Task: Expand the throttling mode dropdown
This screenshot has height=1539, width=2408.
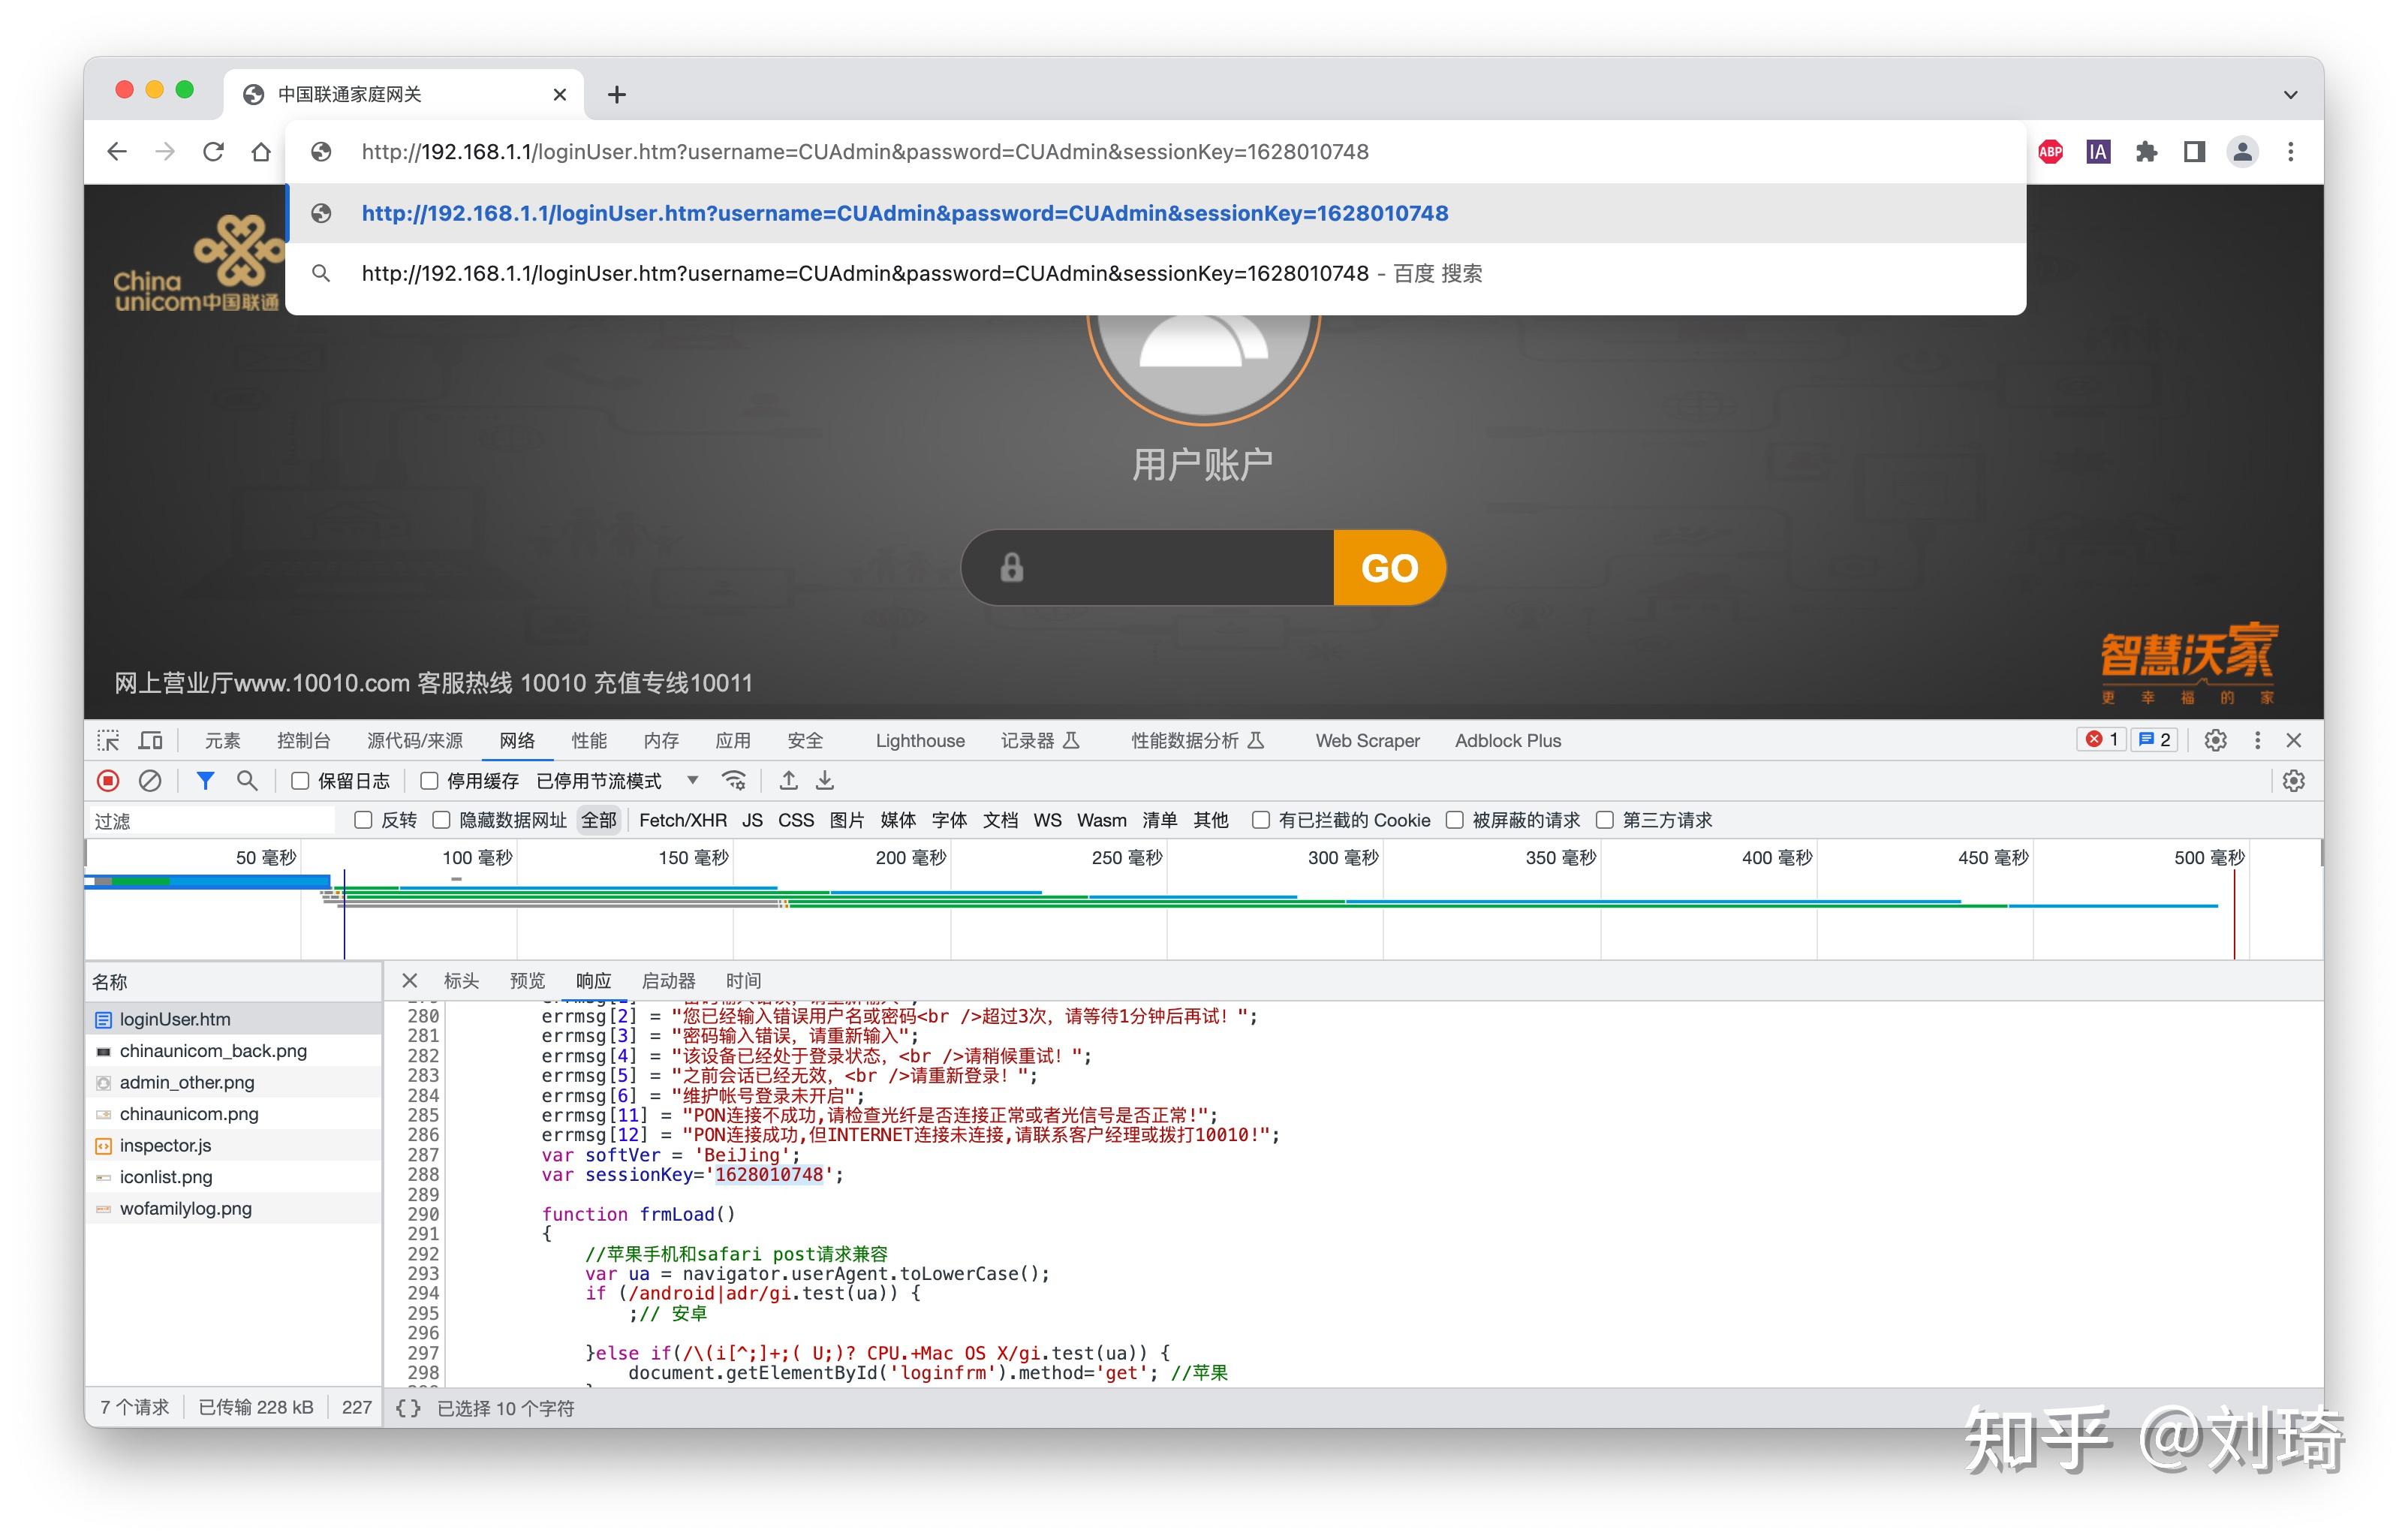Action: (692, 780)
